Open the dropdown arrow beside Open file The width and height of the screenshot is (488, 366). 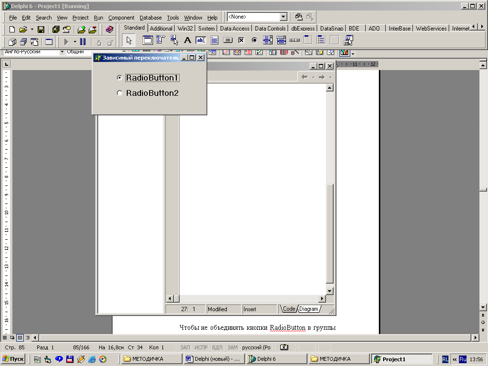coord(31,30)
